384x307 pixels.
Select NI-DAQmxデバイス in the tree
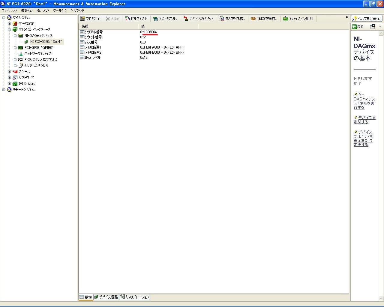[x=38, y=36]
